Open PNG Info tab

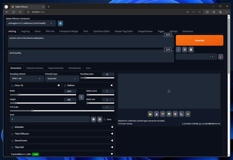point(50,31)
